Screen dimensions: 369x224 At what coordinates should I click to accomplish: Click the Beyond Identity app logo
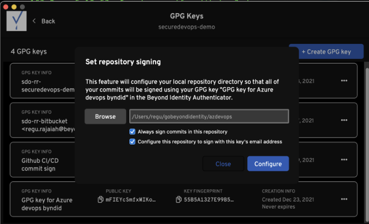click(x=16, y=21)
